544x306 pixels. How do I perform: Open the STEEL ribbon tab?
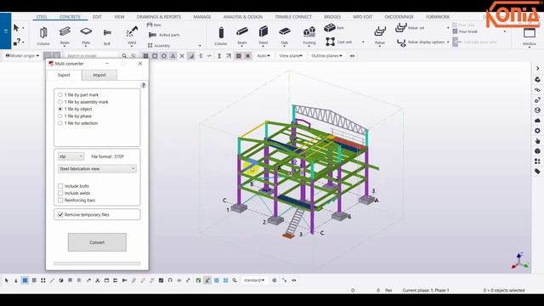(x=42, y=17)
